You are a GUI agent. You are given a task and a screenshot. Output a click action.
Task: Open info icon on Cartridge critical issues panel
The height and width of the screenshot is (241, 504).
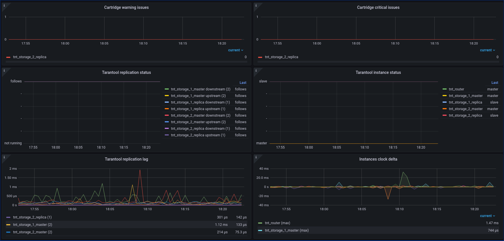point(256,5)
